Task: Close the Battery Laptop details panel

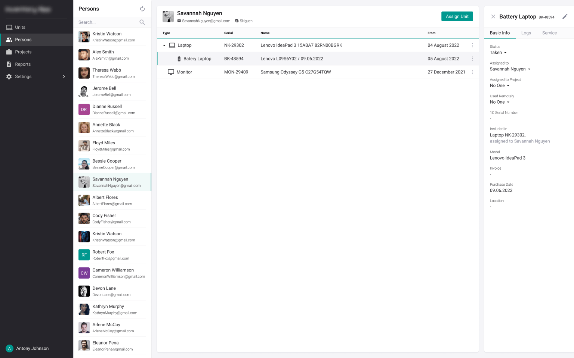Action: [493, 16]
